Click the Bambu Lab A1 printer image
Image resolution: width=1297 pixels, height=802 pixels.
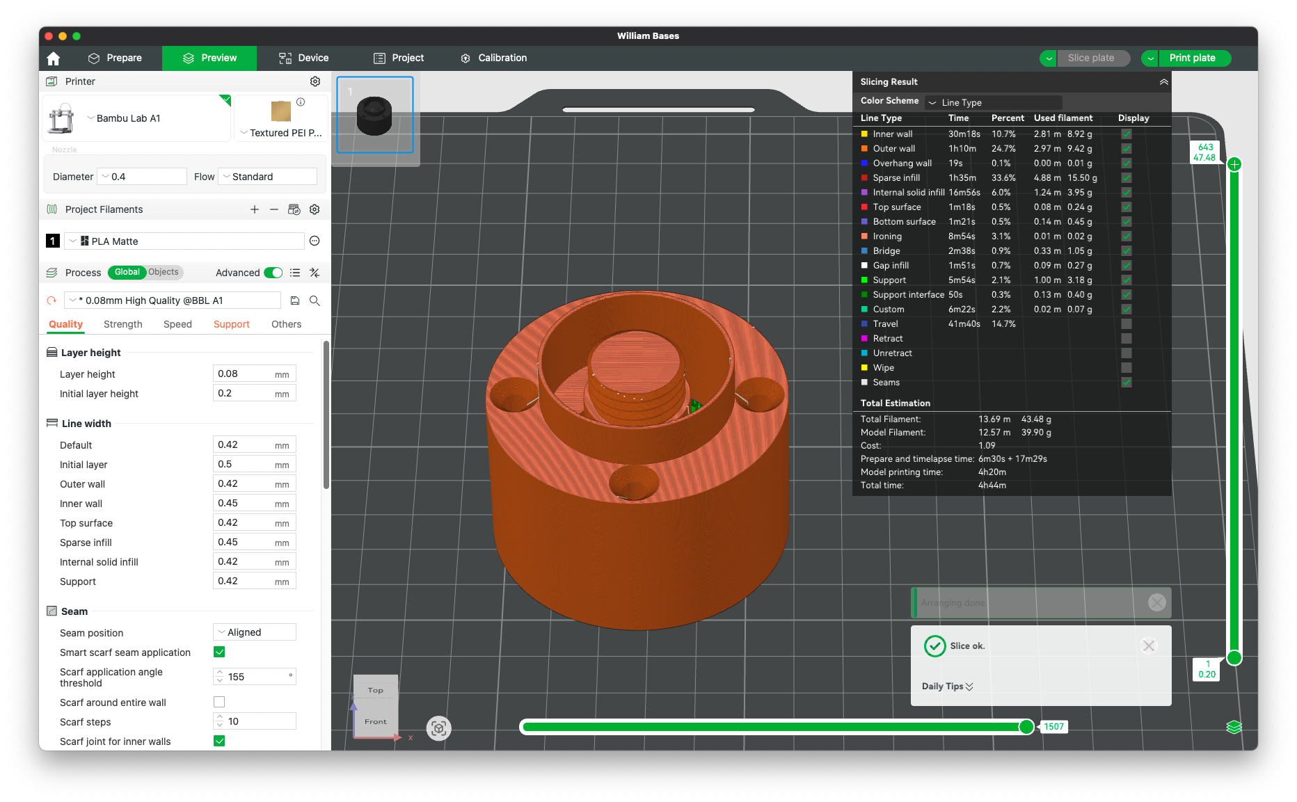[61, 118]
